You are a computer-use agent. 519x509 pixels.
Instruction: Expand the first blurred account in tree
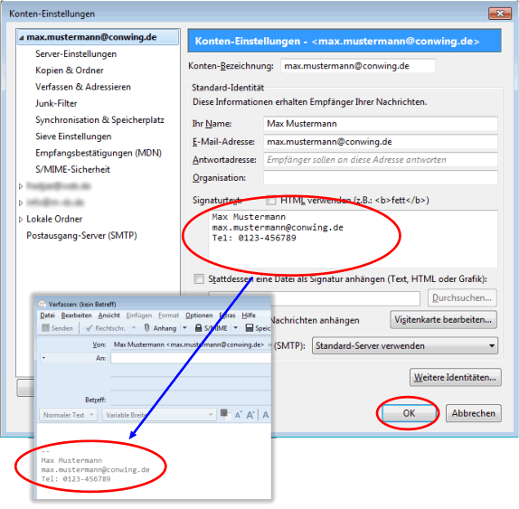(21, 186)
